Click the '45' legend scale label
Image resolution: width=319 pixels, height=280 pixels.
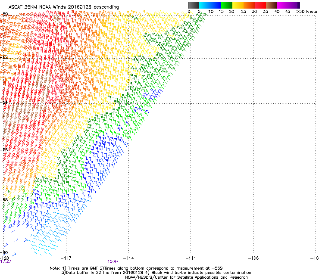point(288,12)
